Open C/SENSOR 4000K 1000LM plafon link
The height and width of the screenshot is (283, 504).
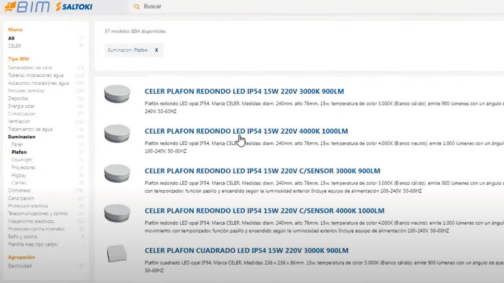pyautogui.click(x=265, y=211)
